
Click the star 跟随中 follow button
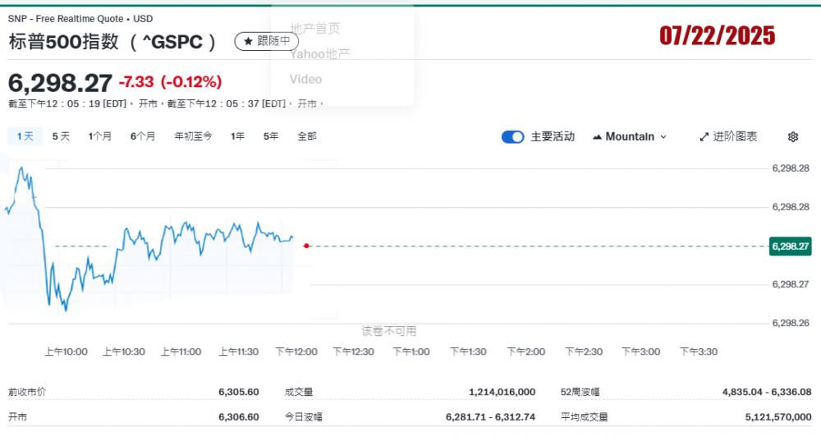(267, 41)
